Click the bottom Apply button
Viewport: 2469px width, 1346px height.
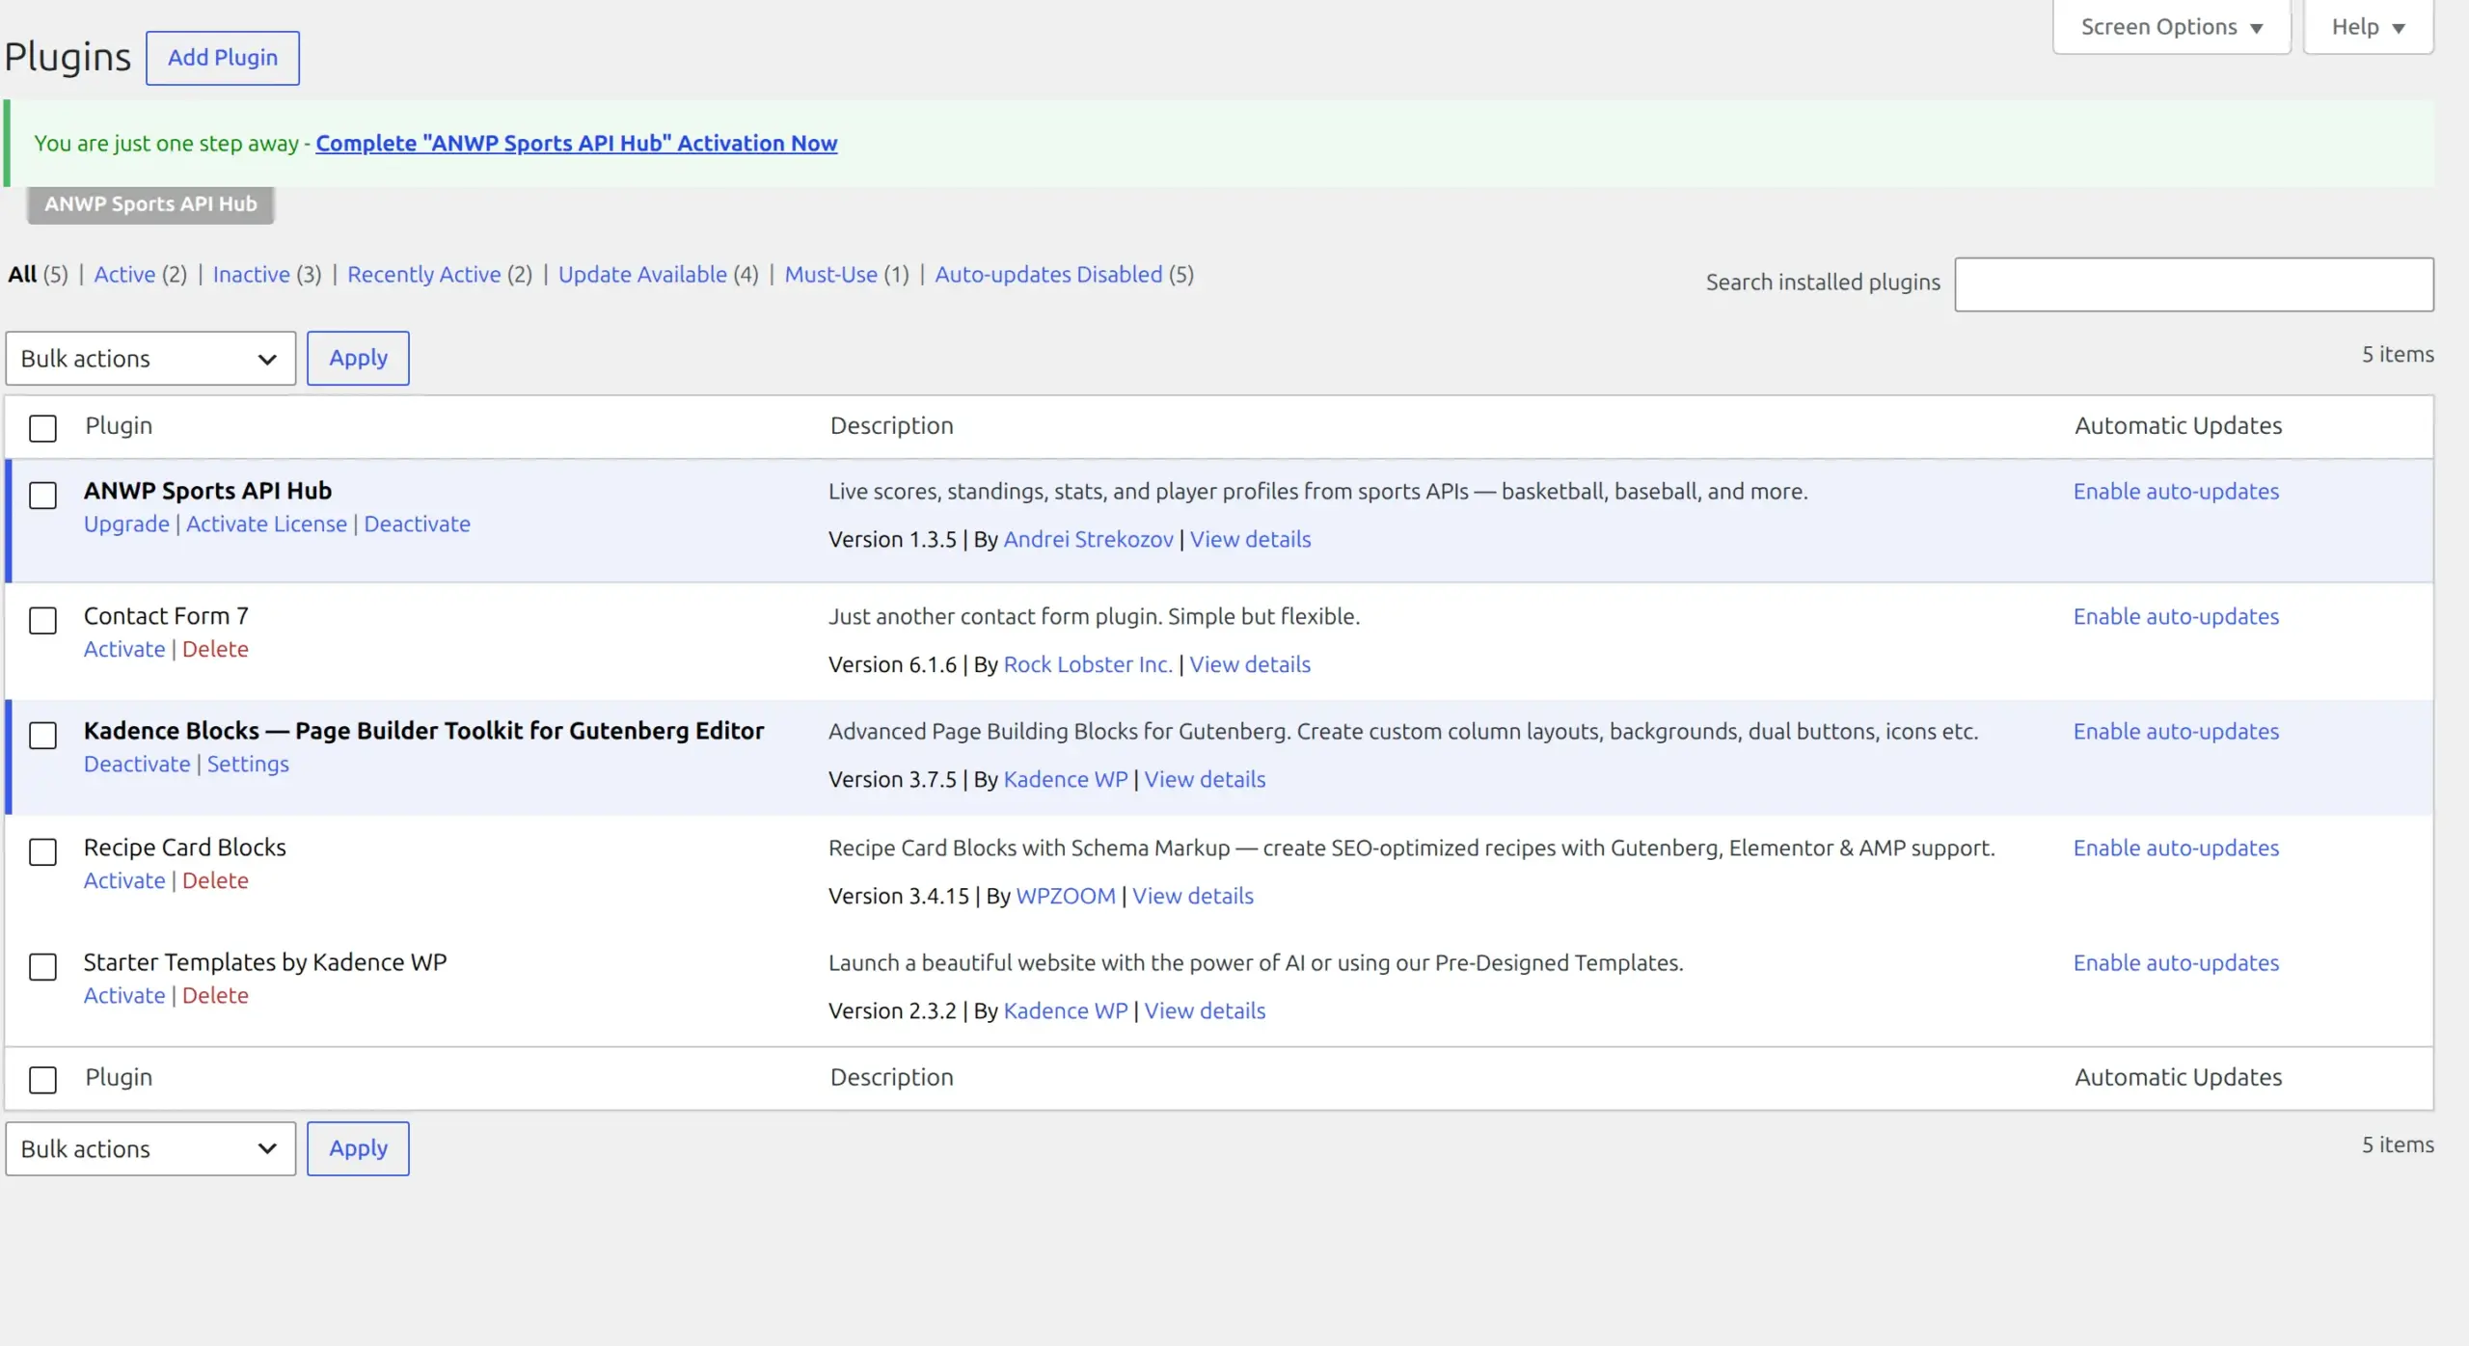[x=358, y=1148]
